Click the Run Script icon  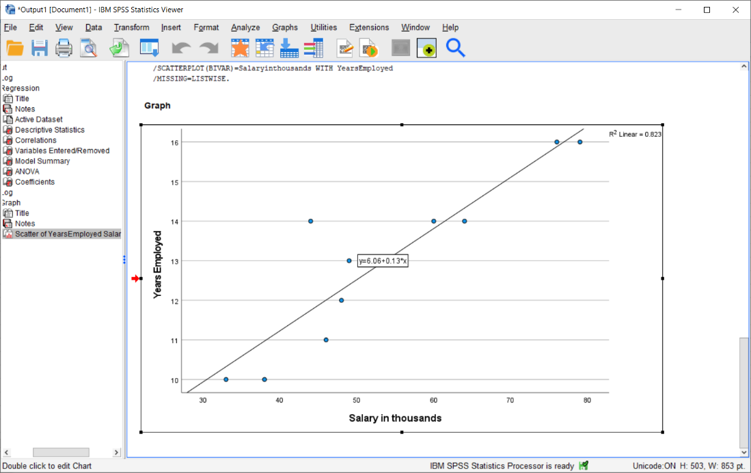pos(369,48)
